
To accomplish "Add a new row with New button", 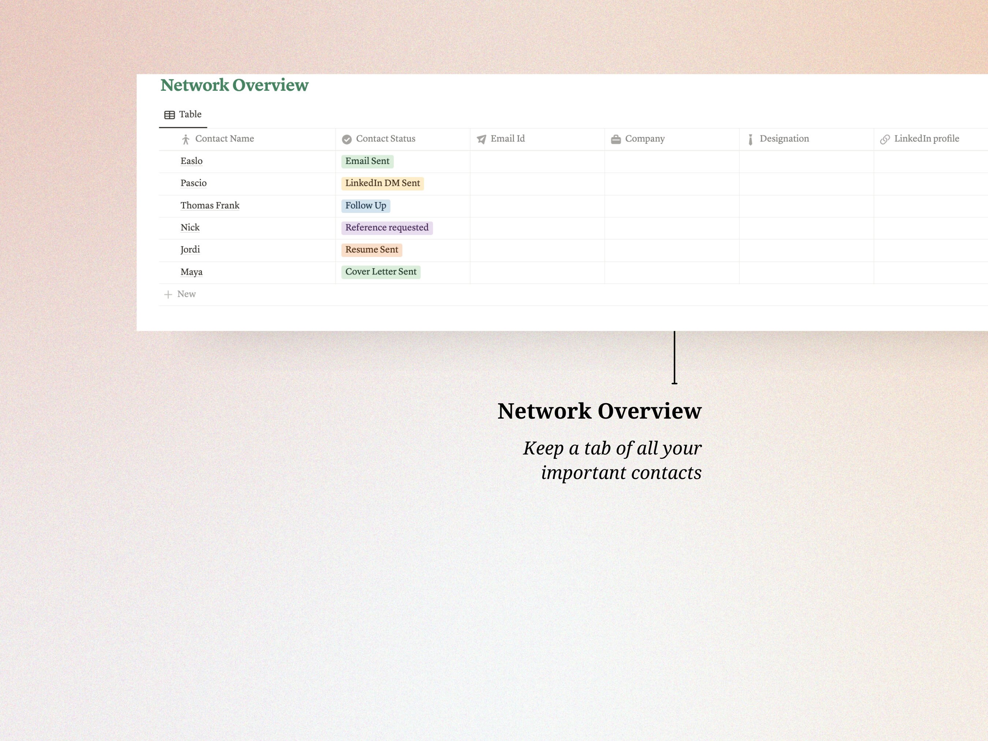I will tap(186, 294).
